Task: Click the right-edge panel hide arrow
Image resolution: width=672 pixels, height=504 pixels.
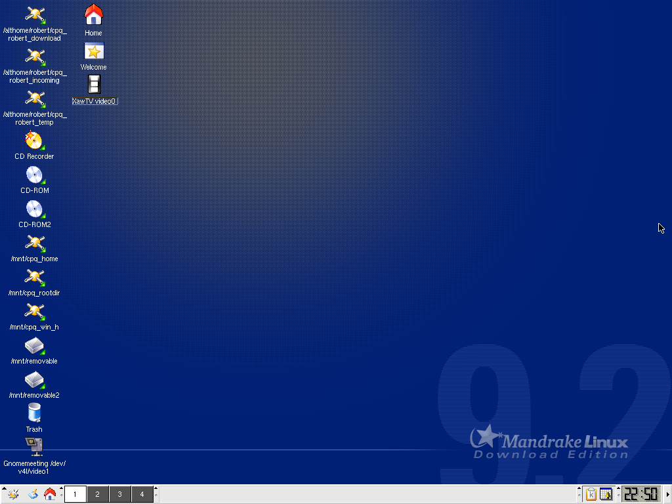Action: [668, 495]
